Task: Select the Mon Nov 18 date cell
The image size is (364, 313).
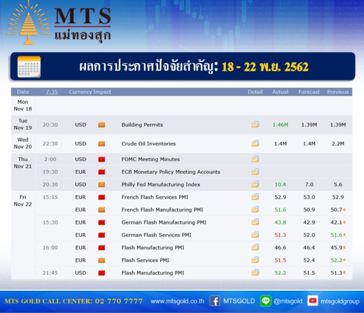Action: (23, 105)
